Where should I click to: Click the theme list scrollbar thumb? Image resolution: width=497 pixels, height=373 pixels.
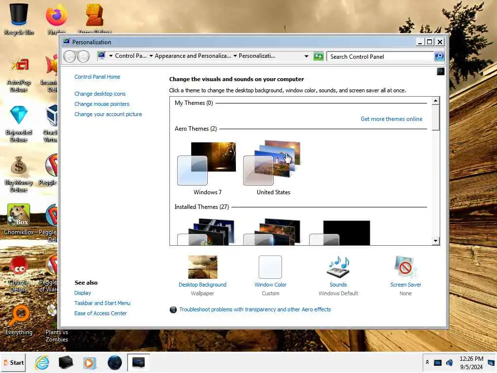[x=435, y=118]
